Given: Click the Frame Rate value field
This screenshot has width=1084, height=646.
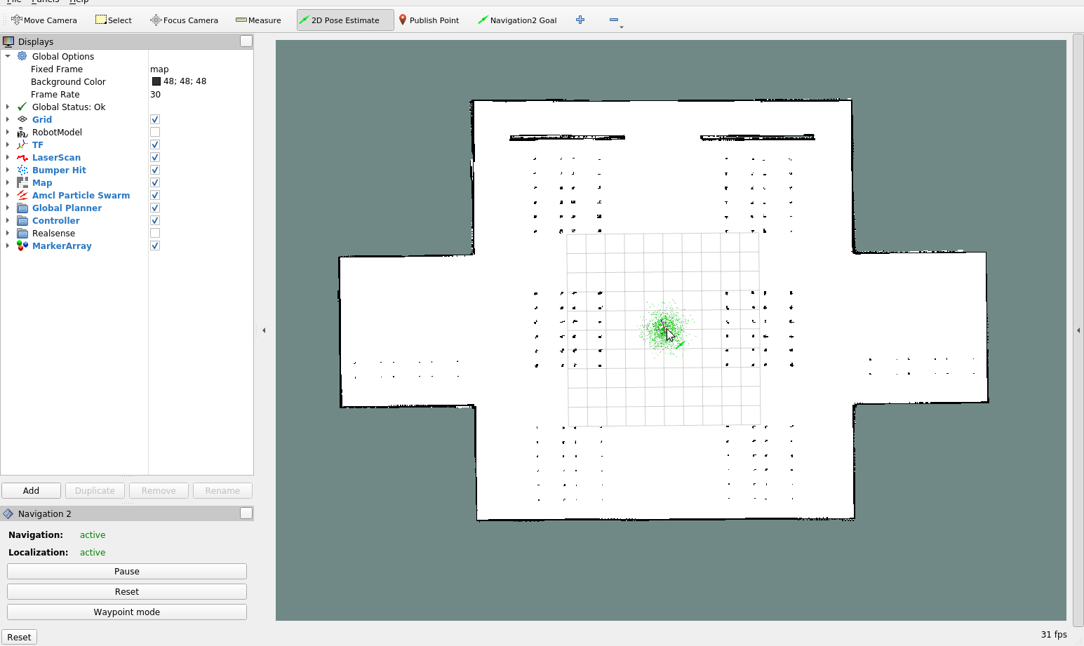Looking at the screenshot, I should (200, 95).
